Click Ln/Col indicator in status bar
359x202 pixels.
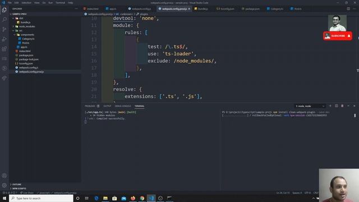pos(283,193)
